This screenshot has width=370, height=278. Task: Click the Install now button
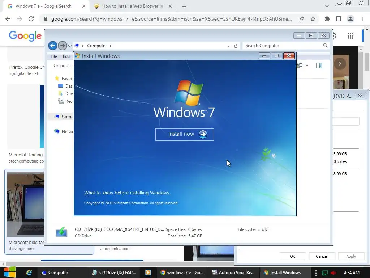pos(185,134)
